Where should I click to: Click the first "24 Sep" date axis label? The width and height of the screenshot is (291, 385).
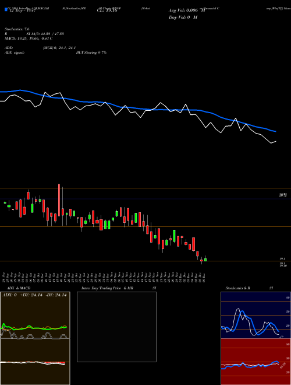coord(5,278)
